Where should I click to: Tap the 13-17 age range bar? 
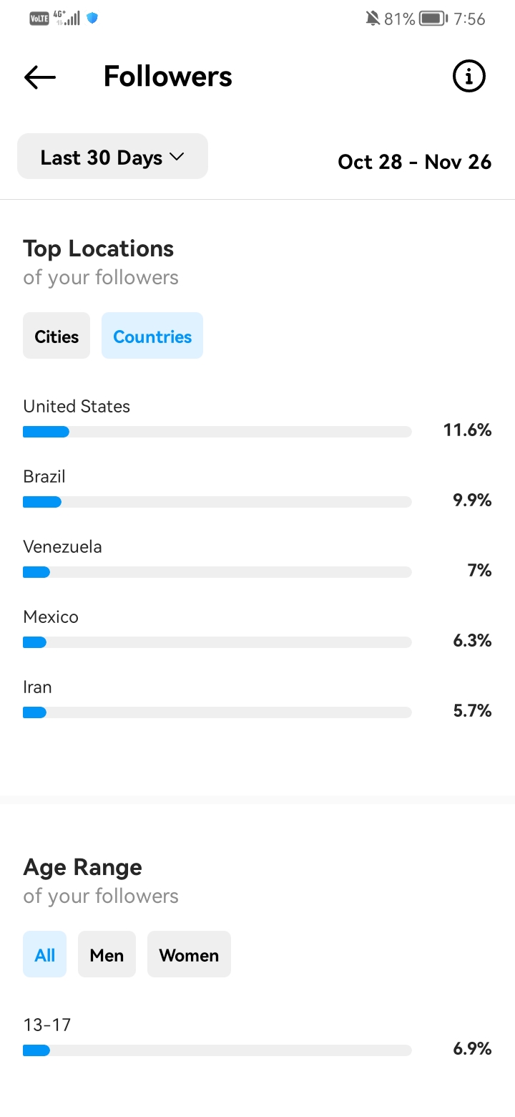click(217, 1050)
